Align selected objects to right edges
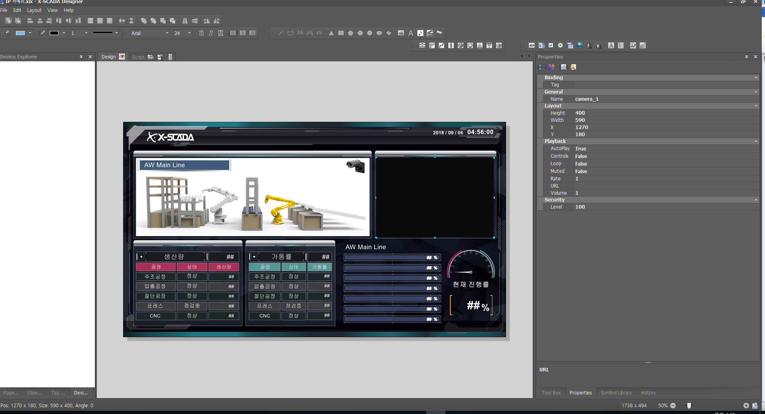 49,21
